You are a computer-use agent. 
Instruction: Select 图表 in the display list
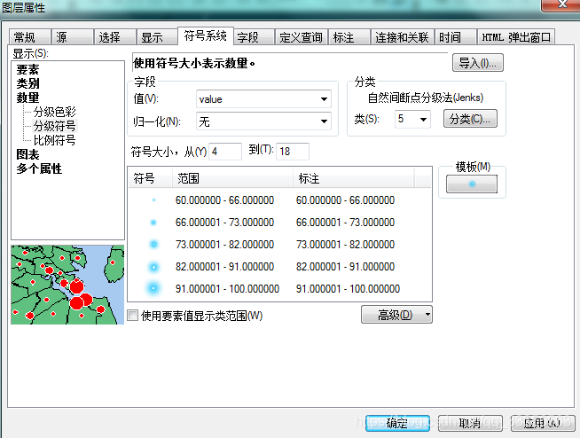click(27, 154)
